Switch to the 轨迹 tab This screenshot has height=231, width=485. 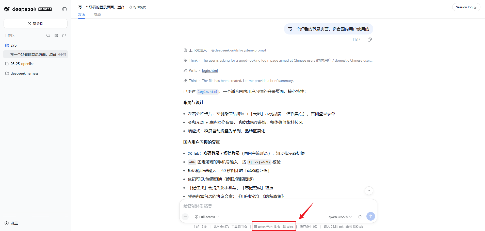[97, 14]
